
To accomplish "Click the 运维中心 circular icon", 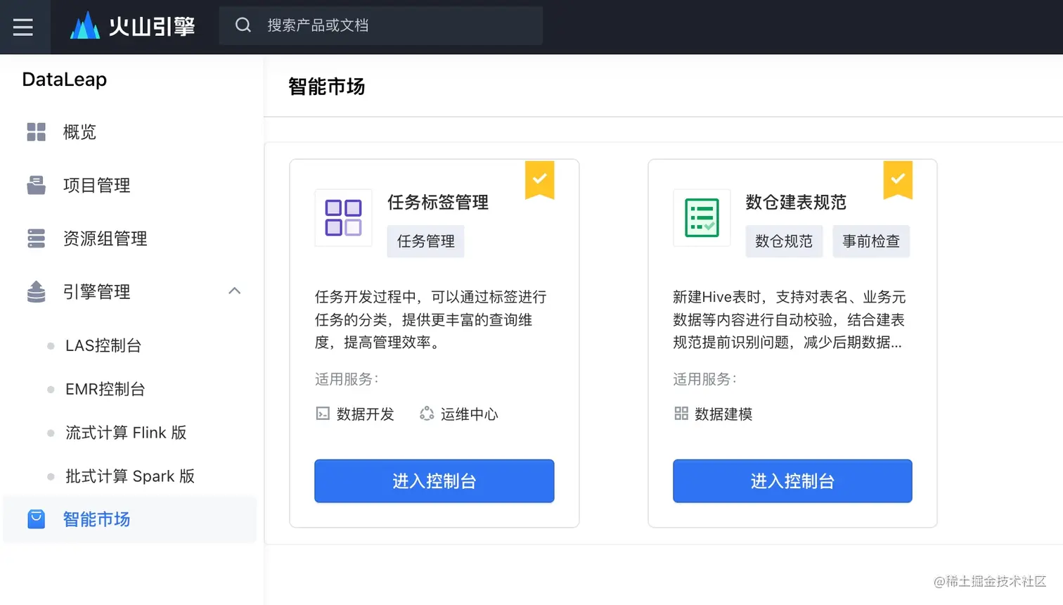I will 427,414.
